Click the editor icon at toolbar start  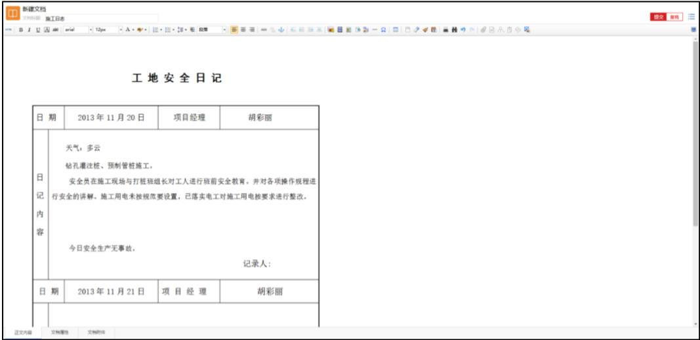point(8,30)
